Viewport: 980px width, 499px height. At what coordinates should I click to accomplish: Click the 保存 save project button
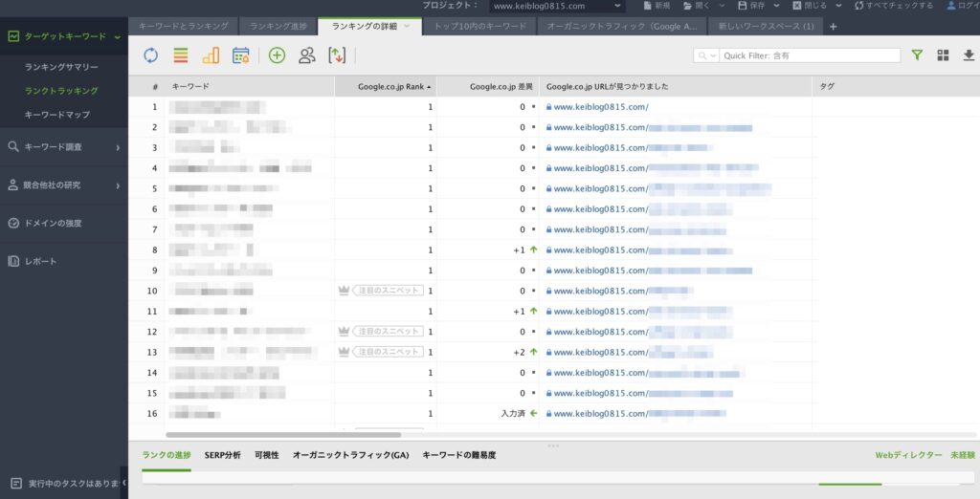pos(751,6)
